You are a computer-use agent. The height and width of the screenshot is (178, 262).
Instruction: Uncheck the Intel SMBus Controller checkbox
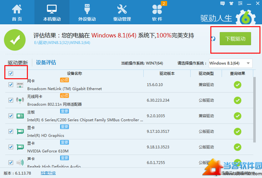pyautogui.click(x=10, y=116)
